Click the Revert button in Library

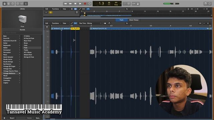click(12, 118)
